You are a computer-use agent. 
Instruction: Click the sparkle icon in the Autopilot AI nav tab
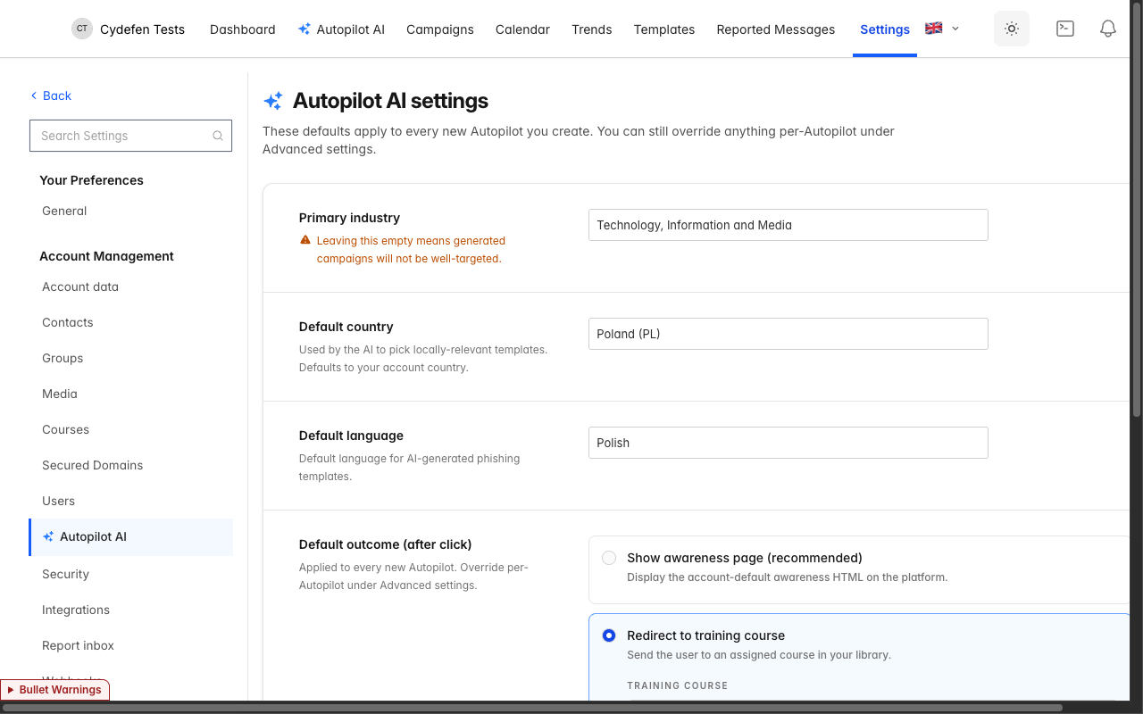(305, 29)
